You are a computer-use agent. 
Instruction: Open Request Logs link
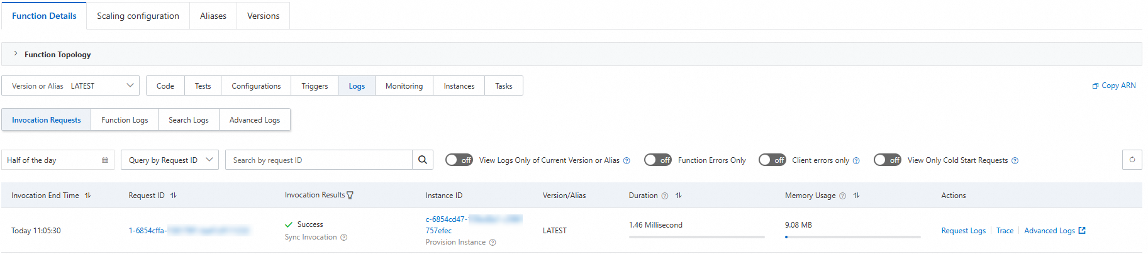click(963, 231)
